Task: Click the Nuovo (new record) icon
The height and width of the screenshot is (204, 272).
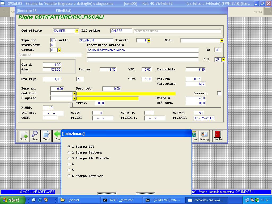Action: pyautogui.click(x=24, y=136)
